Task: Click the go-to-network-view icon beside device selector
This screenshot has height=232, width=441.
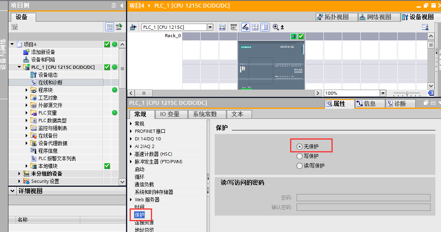Action: click(x=133, y=27)
